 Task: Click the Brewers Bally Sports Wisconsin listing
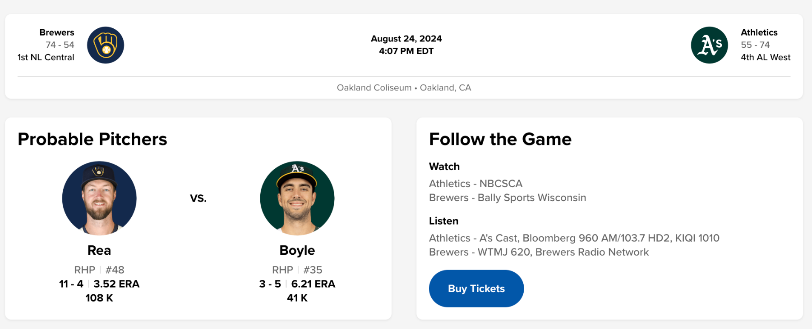(507, 198)
